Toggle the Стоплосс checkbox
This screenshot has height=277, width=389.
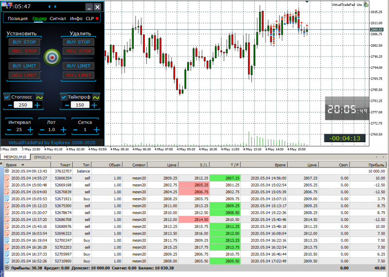pyautogui.click(x=7, y=97)
